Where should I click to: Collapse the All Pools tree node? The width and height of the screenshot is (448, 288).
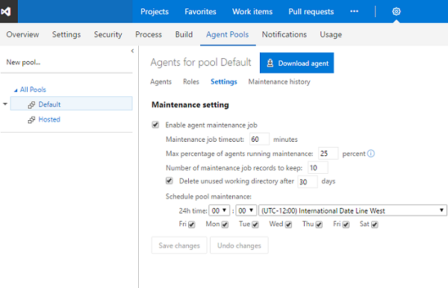coord(16,90)
